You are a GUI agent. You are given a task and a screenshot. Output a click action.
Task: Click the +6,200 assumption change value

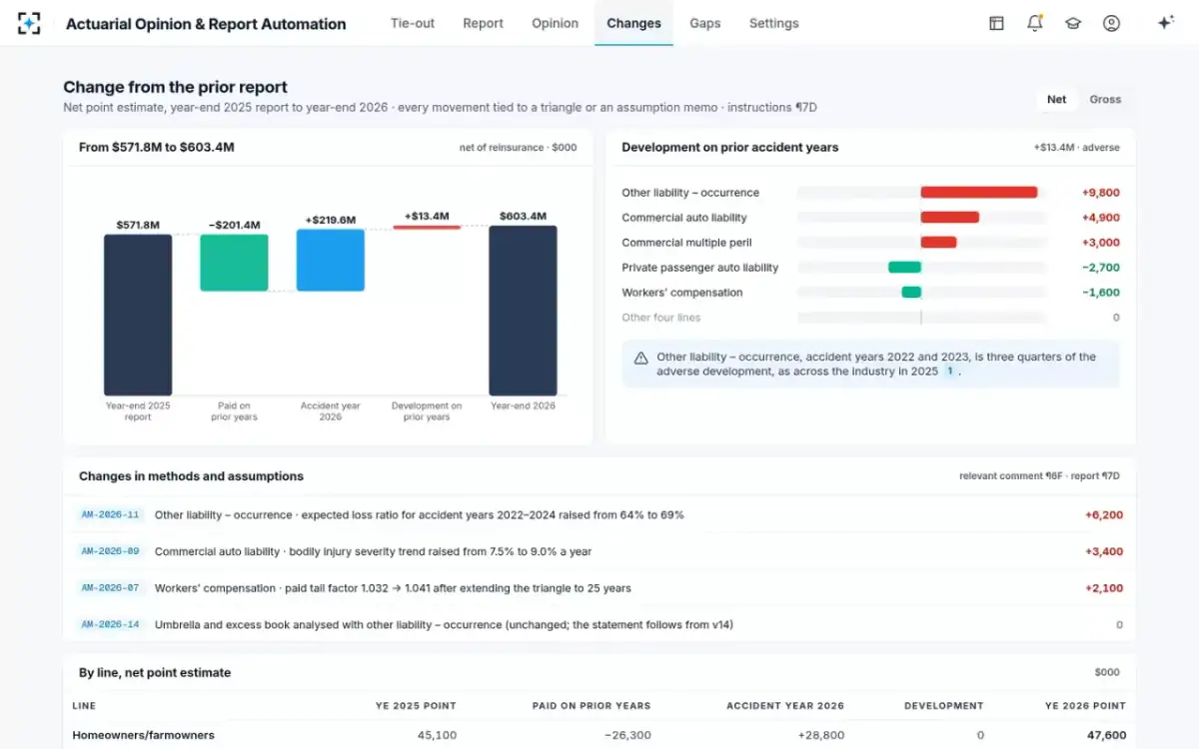tap(1103, 515)
